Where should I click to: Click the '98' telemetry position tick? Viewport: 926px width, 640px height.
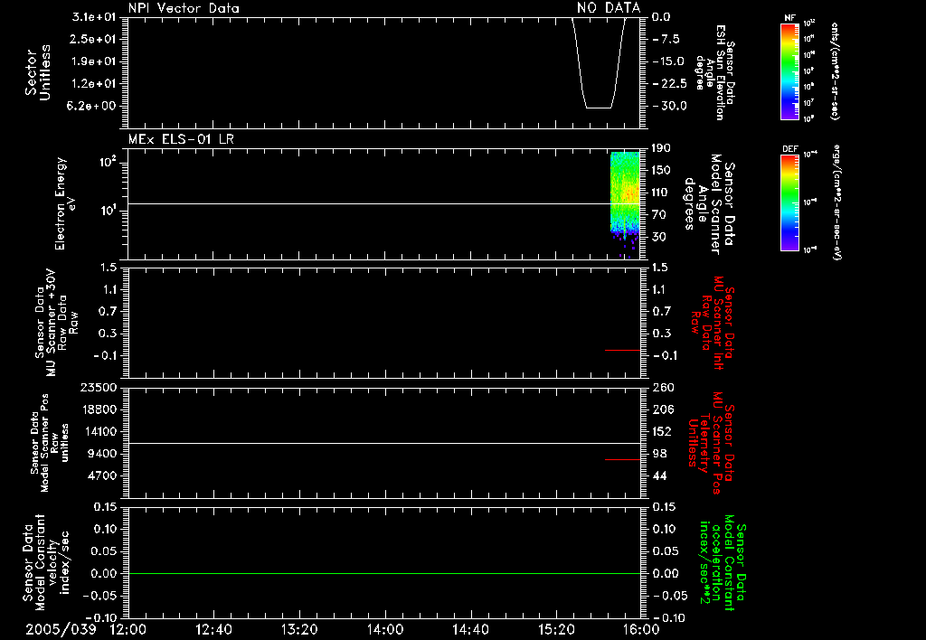(659, 454)
